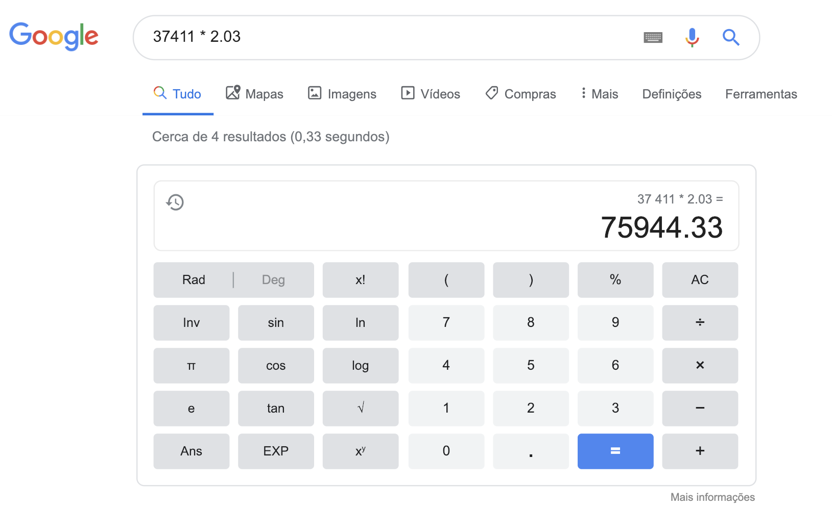Expand the Mais menu
Viewport: 832px width, 509px height.
600,94
